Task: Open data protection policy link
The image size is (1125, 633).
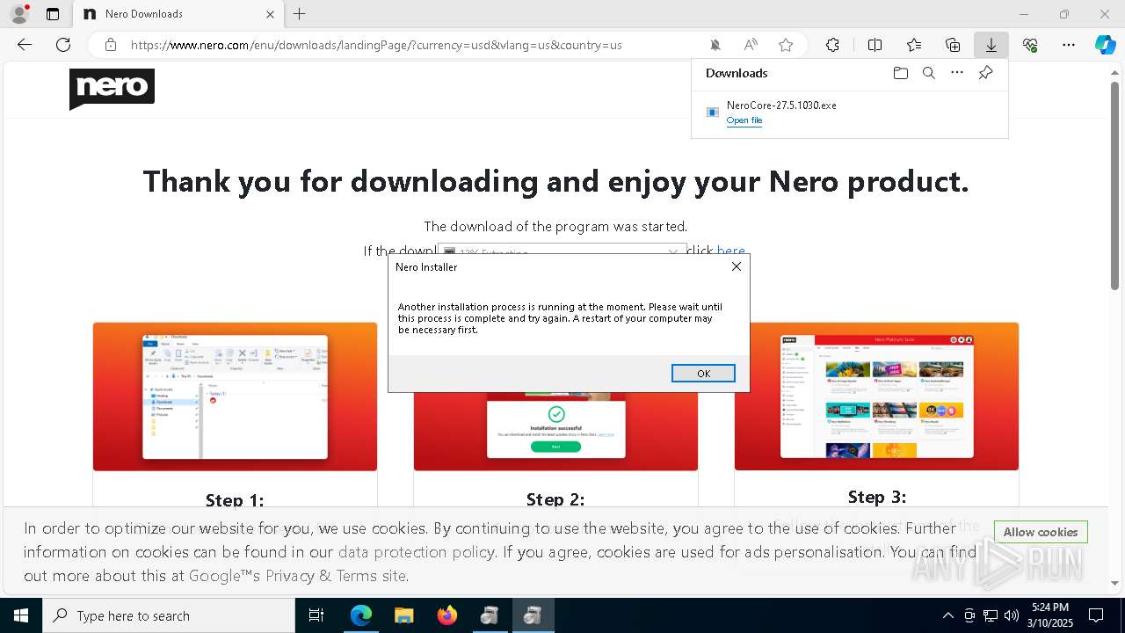Action: (417, 552)
